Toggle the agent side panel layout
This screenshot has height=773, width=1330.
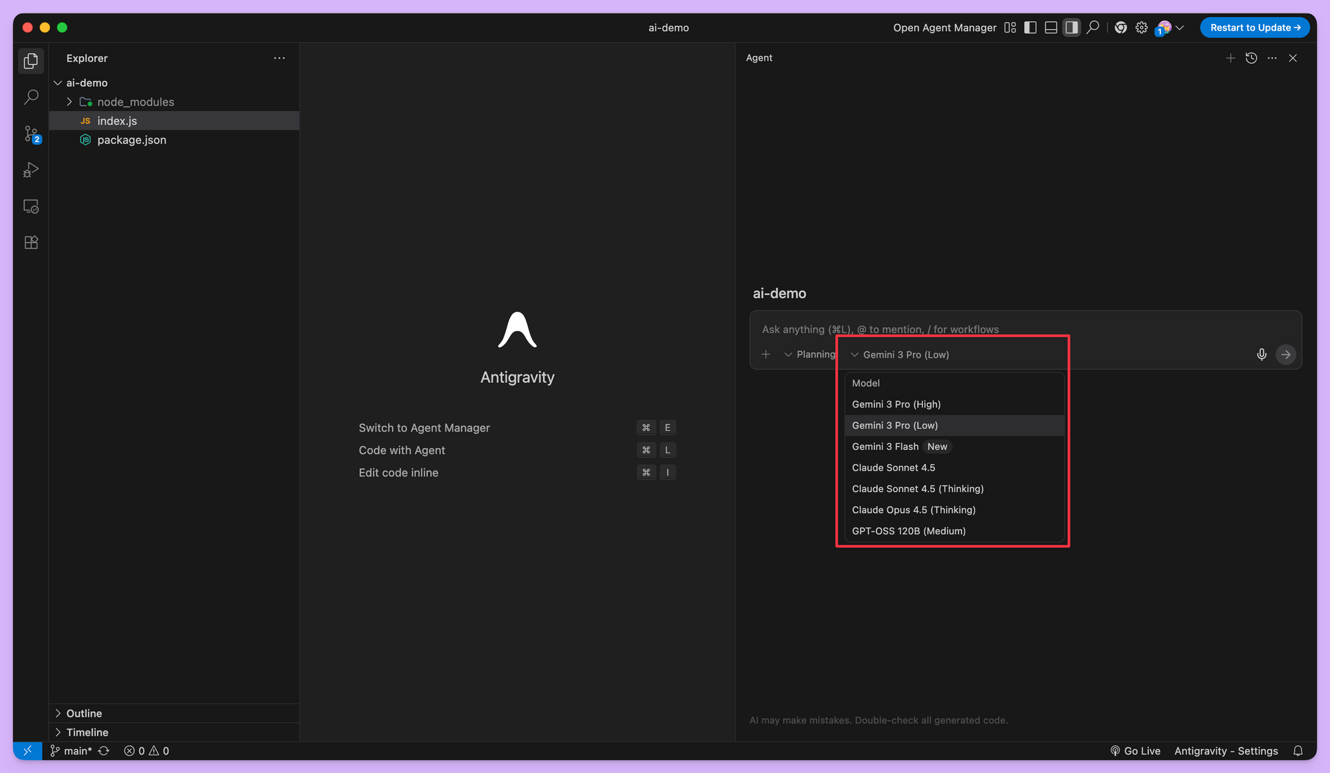tap(1071, 27)
